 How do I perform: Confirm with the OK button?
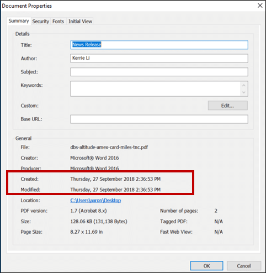click(x=207, y=266)
